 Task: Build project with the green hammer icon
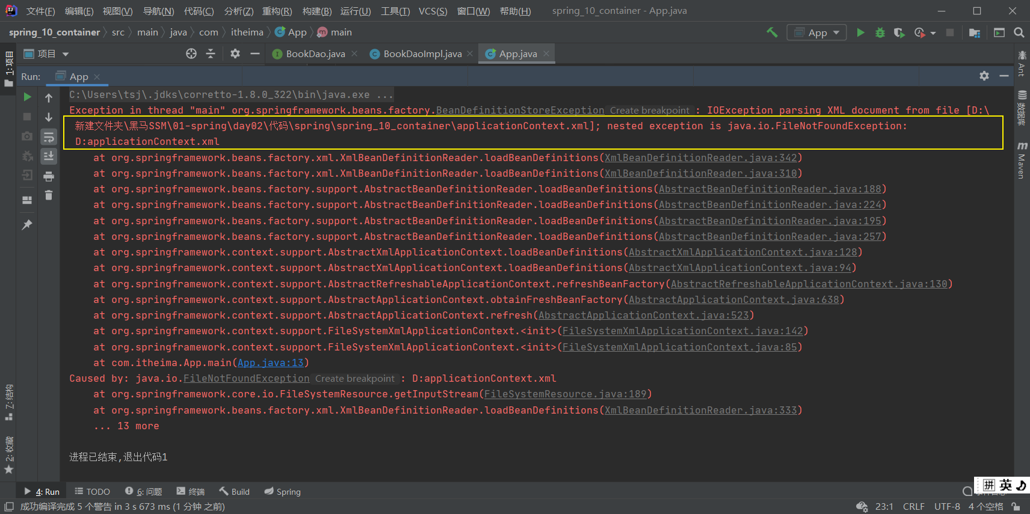(x=772, y=32)
